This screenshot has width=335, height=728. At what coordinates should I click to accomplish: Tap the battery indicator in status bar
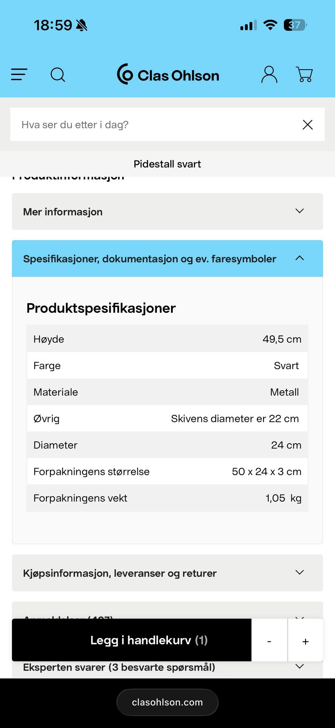(295, 25)
